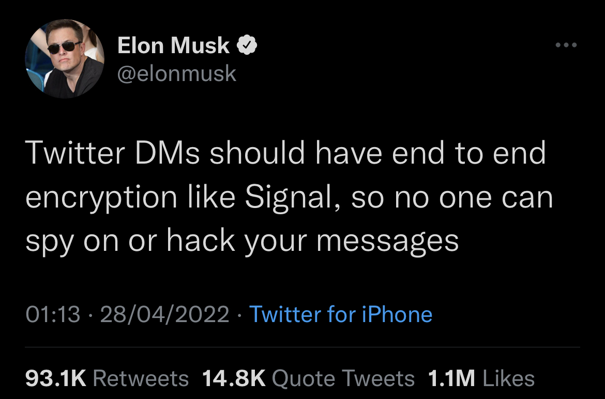Click the blue verified badge icon
Viewport: 605px width, 399px height.
pyautogui.click(x=248, y=45)
